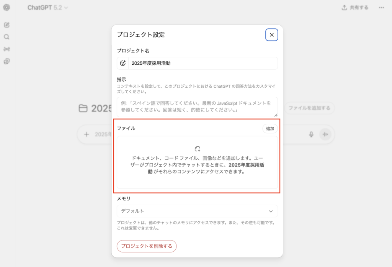This screenshot has height=267, width=392.
Task: Expand the メモリ dropdown showing デフォルト
Action: coord(197,211)
